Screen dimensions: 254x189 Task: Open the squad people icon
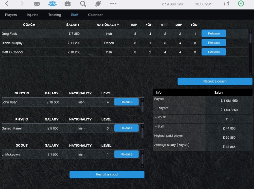(x=52, y=3)
